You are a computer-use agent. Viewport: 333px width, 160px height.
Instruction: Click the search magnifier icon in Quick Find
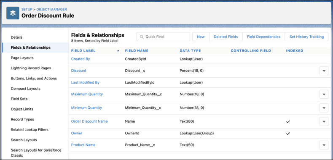pos(142,37)
